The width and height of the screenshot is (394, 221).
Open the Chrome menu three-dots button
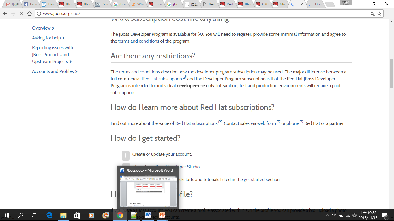(389, 14)
